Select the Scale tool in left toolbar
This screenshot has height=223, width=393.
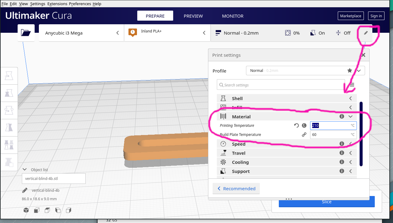9,93
